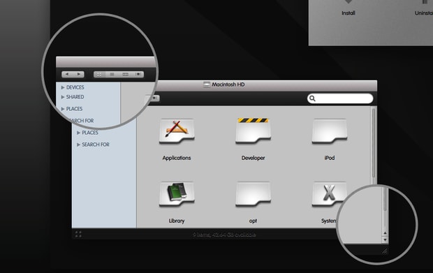Click the forward arrow in the magnified toolbar

[x=79, y=74]
